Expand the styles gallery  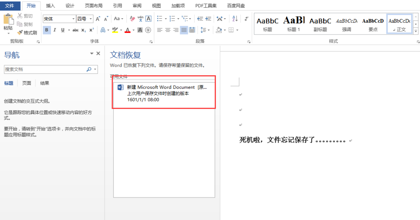pyautogui.click(x=416, y=31)
